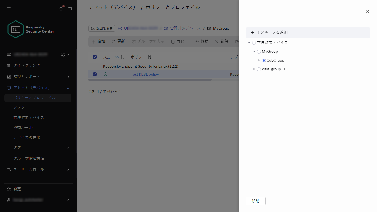Delete the selected policy with 削除
The width and height of the screenshot is (377, 212).
pos(221,41)
